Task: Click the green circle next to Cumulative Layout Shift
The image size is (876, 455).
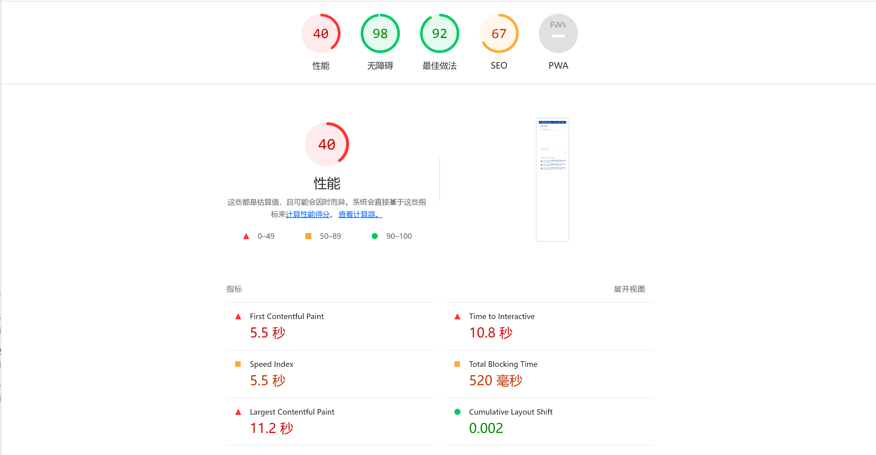Action: pos(458,412)
